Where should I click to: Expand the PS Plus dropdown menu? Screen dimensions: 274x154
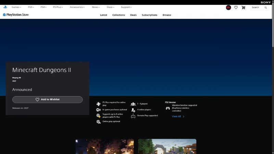coord(58,7)
